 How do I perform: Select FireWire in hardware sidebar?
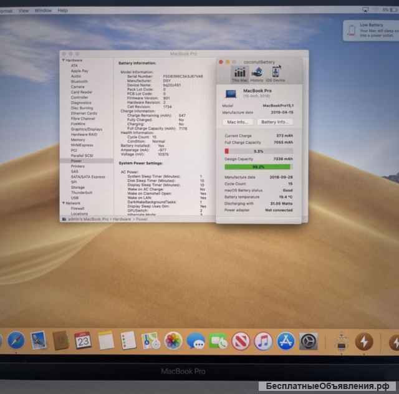coord(78,123)
